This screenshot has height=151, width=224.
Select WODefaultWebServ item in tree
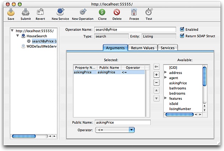42,46
